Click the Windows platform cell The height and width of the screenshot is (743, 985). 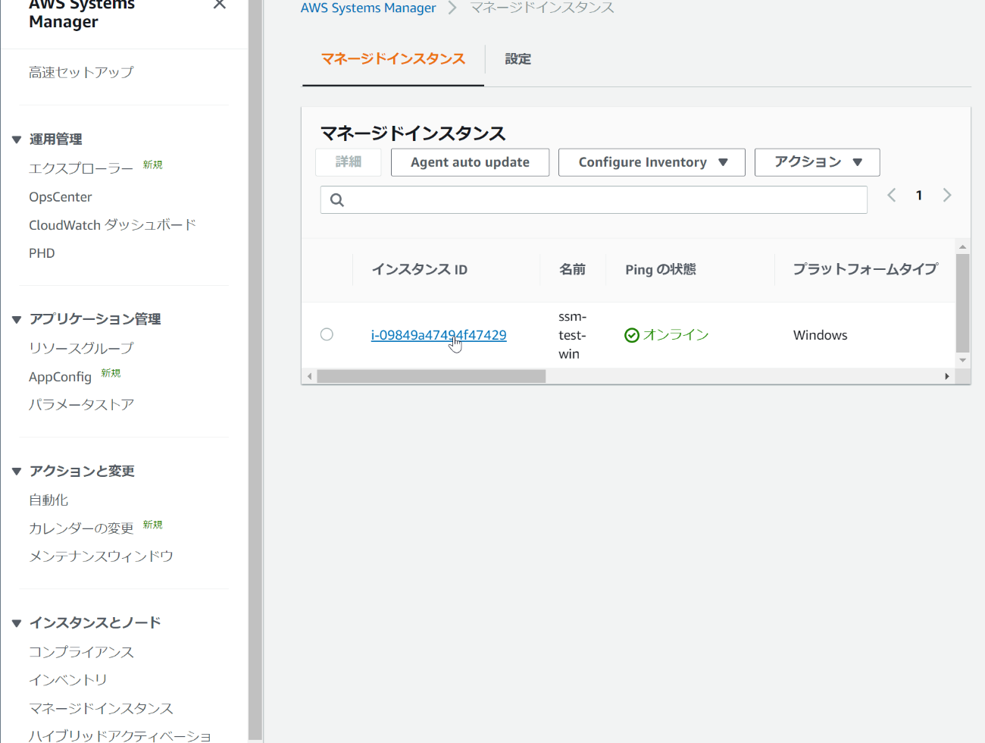pyautogui.click(x=821, y=335)
